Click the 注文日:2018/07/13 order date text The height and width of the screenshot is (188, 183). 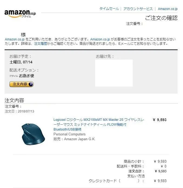[x=19, y=111]
